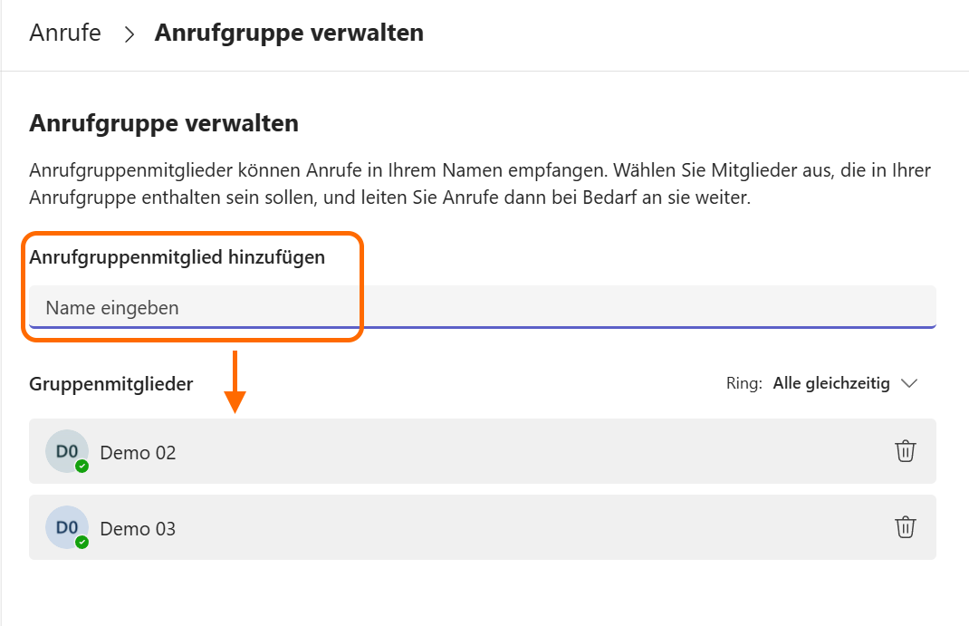Focus the Name eingeben field

(482, 307)
